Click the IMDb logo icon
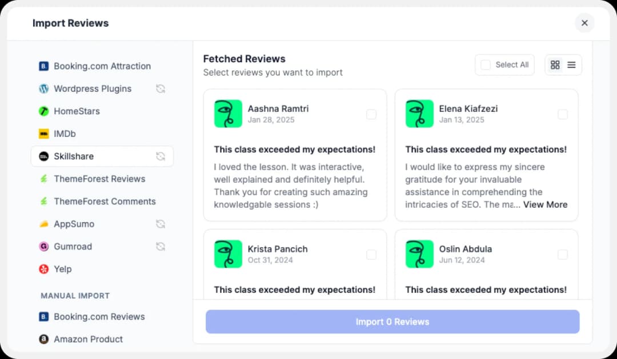Viewport: 617px width, 359px height. pyautogui.click(x=43, y=134)
